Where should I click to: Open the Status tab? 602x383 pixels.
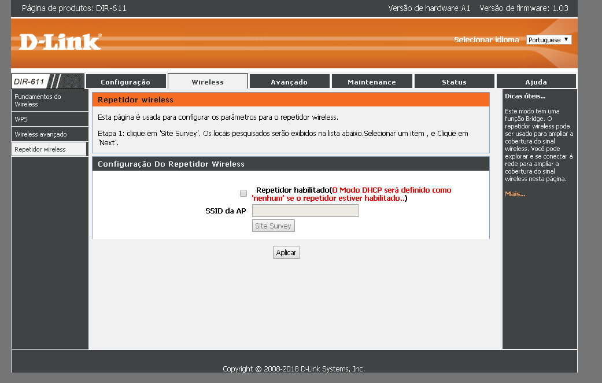click(x=454, y=82)
